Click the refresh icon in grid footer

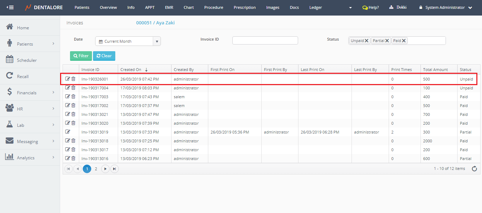[x=475, y=169]
